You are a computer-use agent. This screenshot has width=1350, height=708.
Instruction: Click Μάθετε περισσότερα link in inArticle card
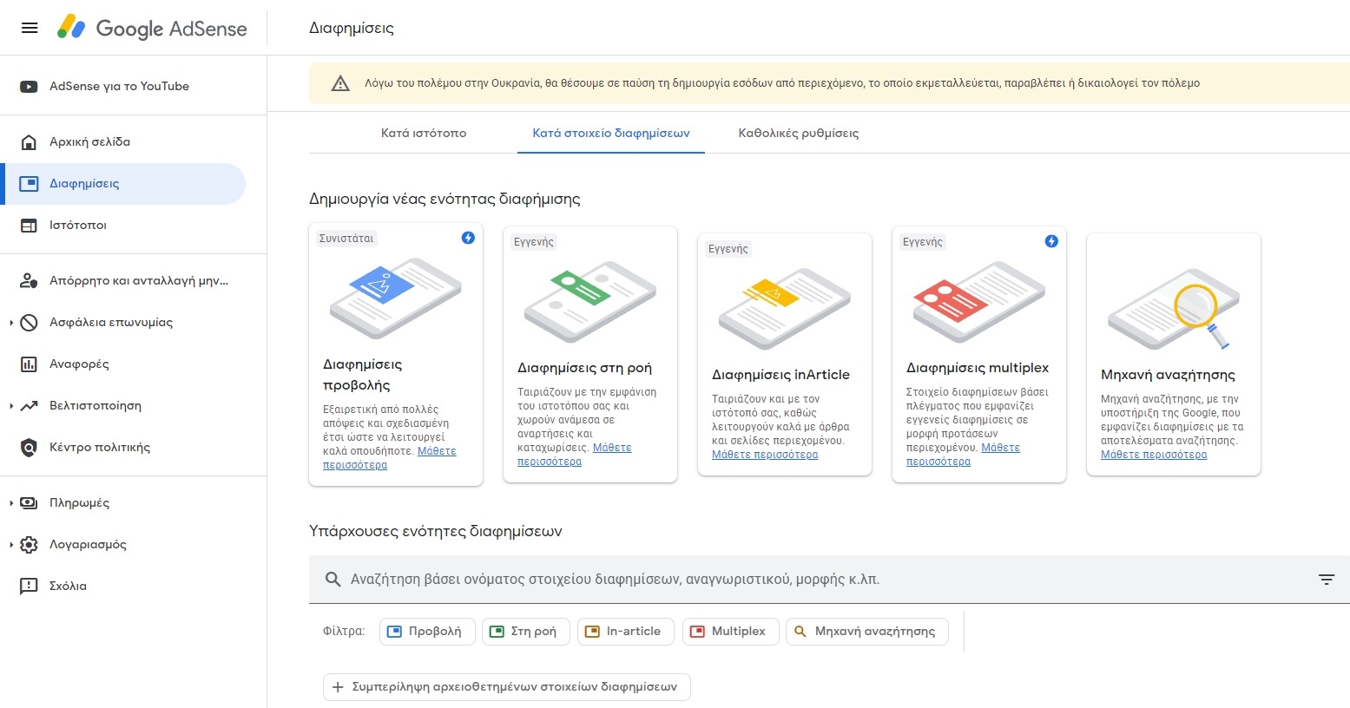765,455
